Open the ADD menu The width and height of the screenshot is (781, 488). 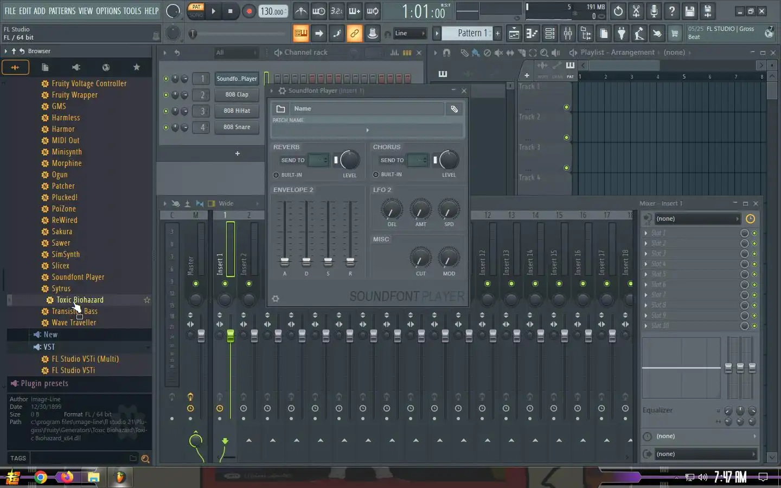(40, 11)
